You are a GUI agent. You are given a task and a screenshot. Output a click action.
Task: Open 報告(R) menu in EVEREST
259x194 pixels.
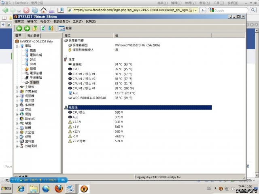45,21
